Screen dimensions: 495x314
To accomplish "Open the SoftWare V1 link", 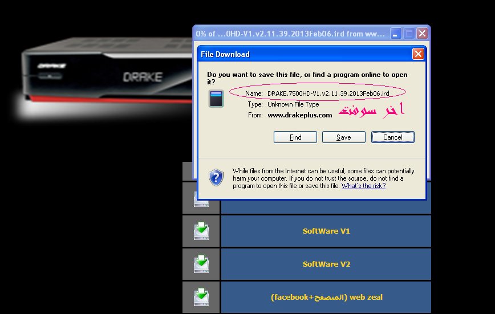I will coord(326,231).
